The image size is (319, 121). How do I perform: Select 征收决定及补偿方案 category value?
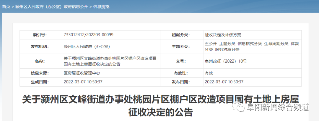point(223,35)
